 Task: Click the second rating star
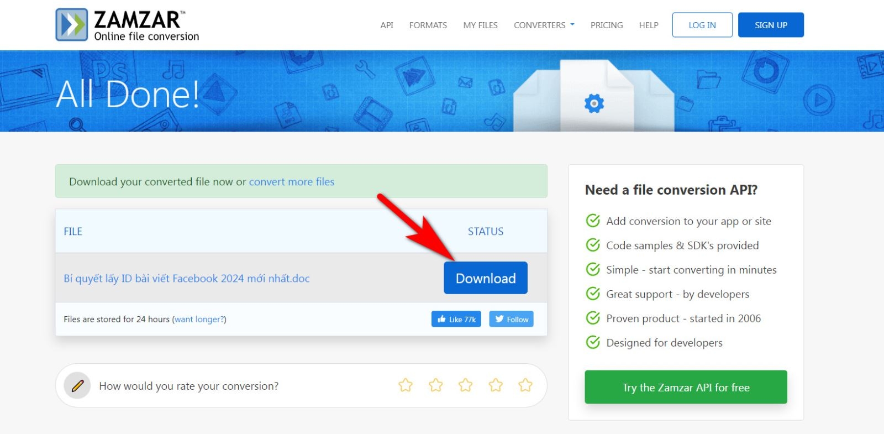click(436, 385)
